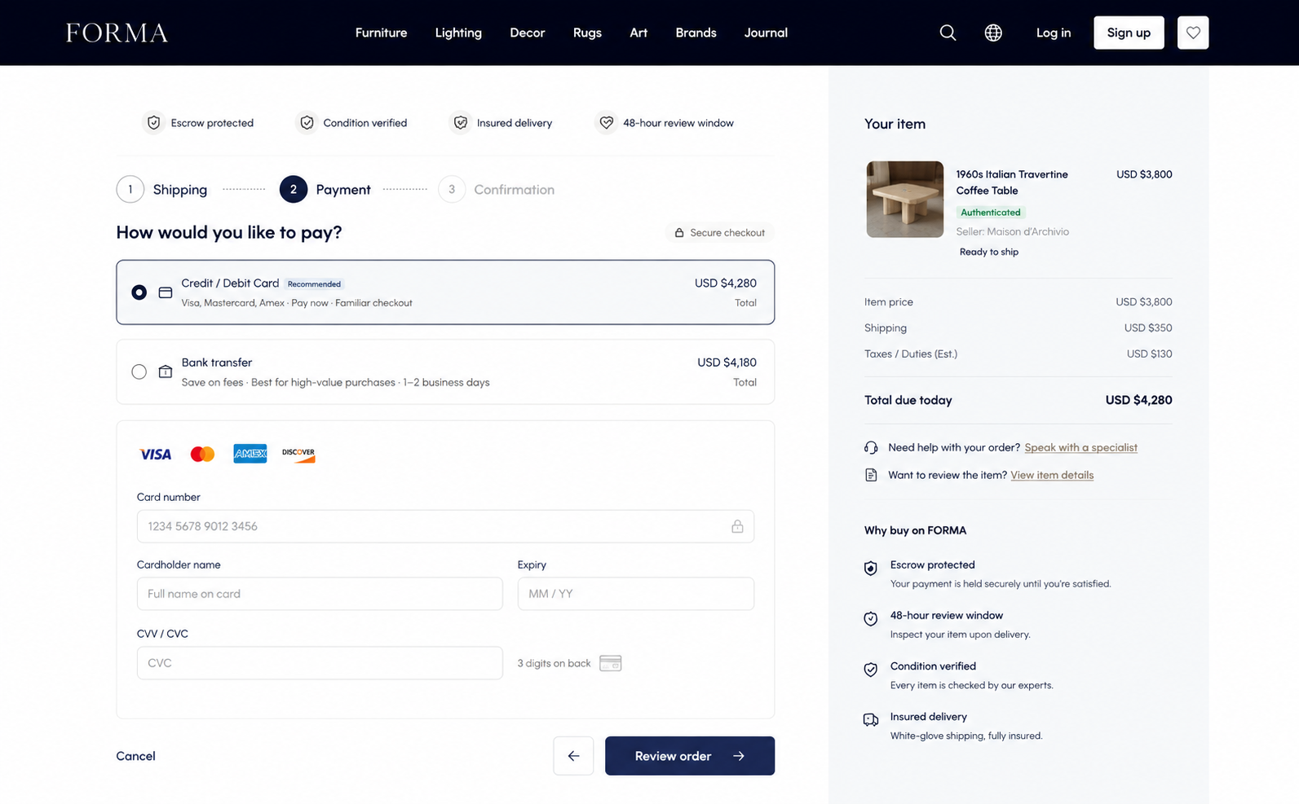Click the bank building icon in Bank transfer option

pos(166,371)
